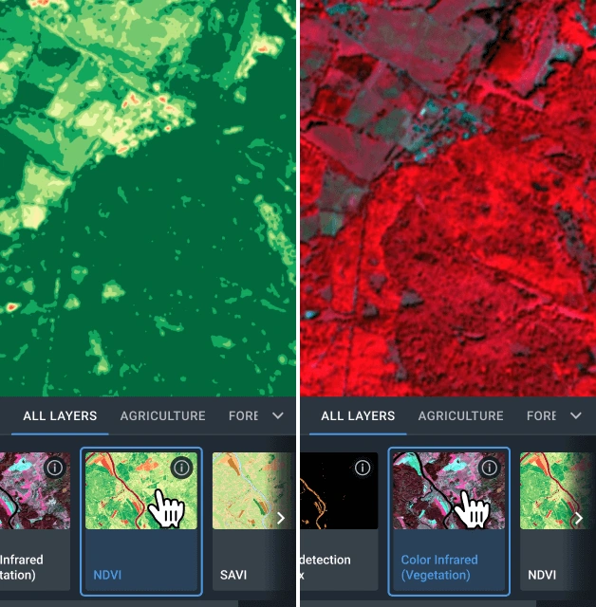Viewport: 596px width, 607px height.
Task: Expand layer categories chevron in left panel
Action: [278, 415]
